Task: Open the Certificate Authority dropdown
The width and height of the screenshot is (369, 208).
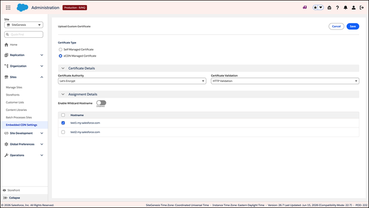Action: click(132, 81)
